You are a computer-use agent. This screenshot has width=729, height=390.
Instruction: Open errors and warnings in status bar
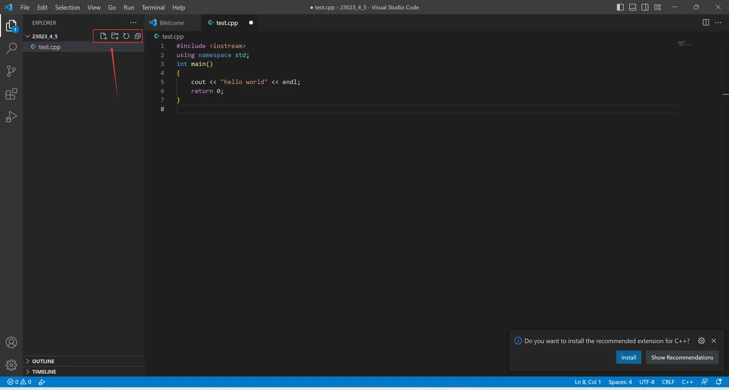tap(19, 382)
